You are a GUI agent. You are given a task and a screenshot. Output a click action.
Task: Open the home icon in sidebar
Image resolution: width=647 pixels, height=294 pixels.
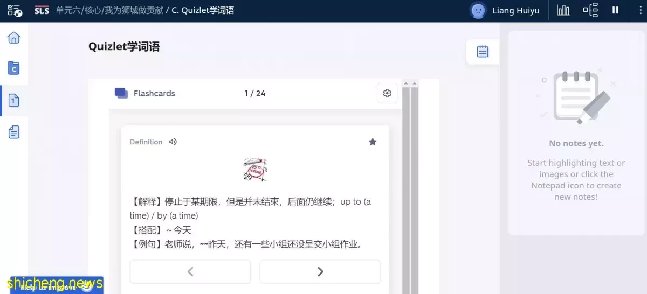pyautogui.click(x=14, y=37)
